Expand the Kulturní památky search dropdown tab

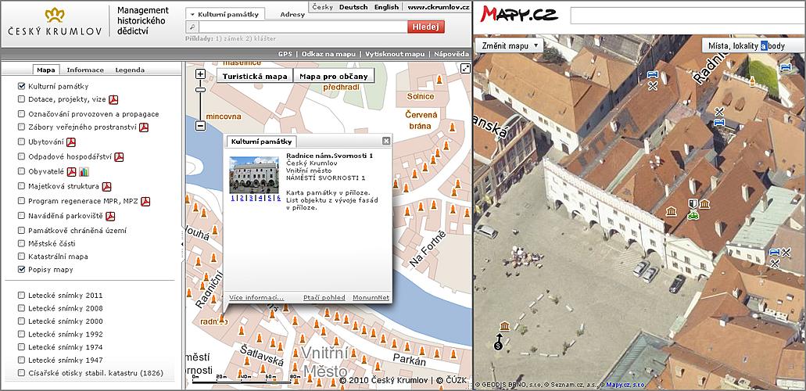tap(226, 14)
